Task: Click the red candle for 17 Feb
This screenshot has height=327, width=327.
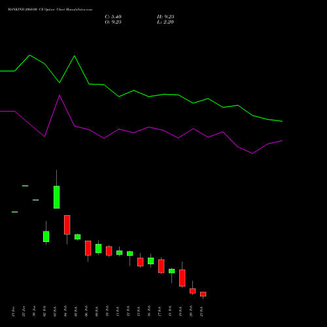Action: pyautogui.click(x=162, y=266)
